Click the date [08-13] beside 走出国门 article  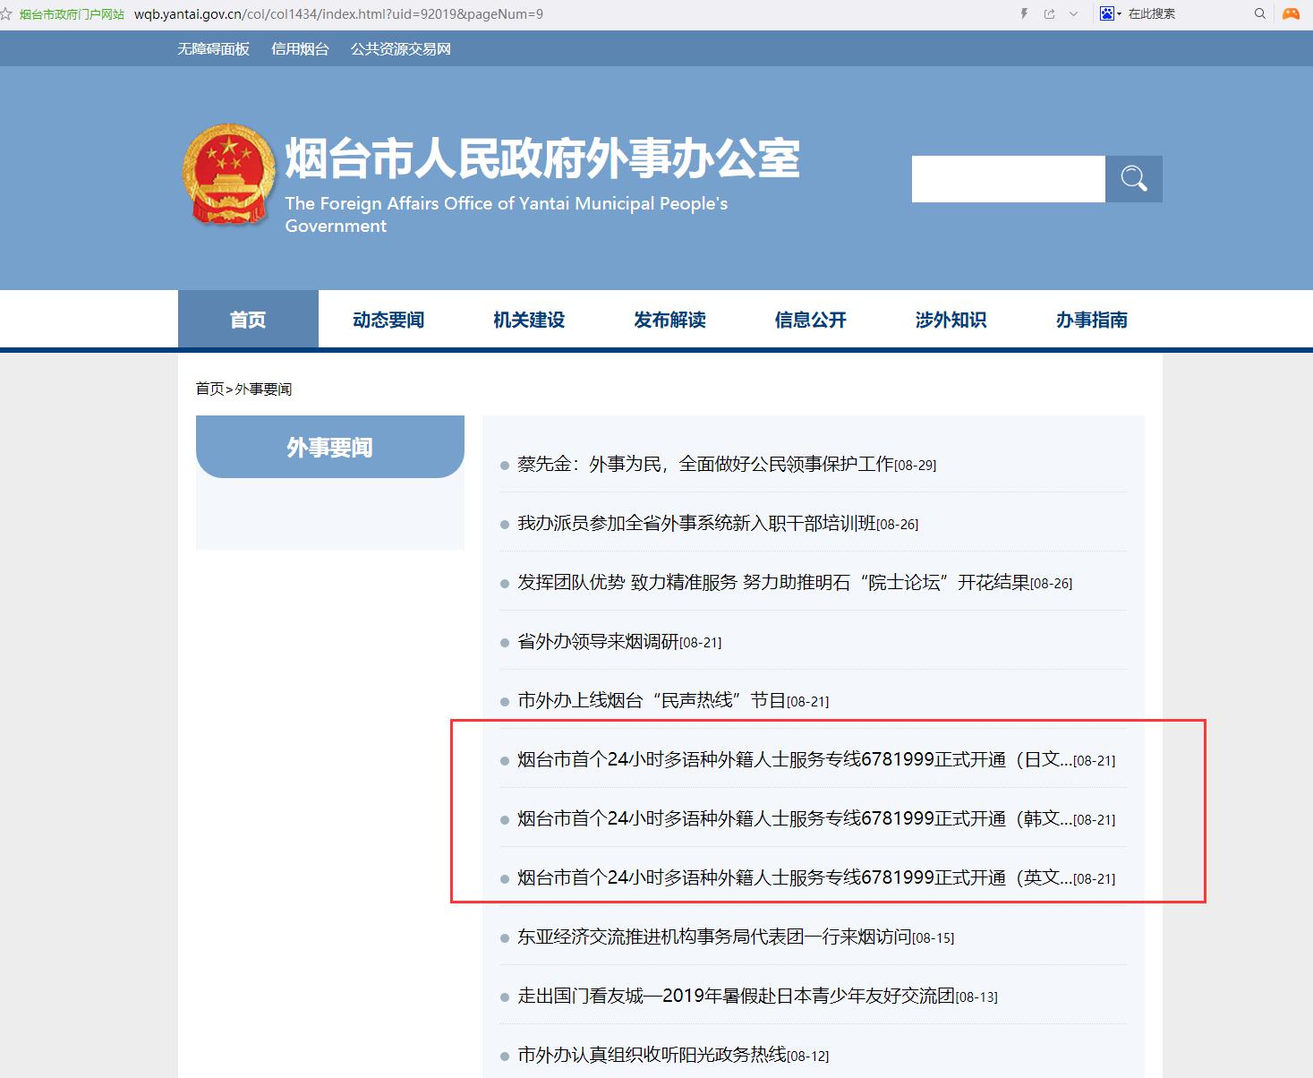click(x=976, y=997)
